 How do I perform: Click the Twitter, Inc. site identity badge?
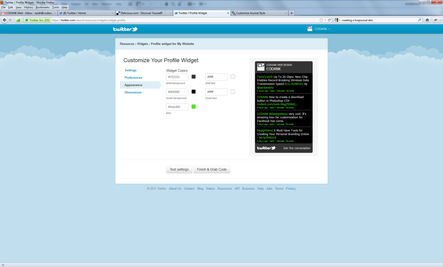coord(37,20)
